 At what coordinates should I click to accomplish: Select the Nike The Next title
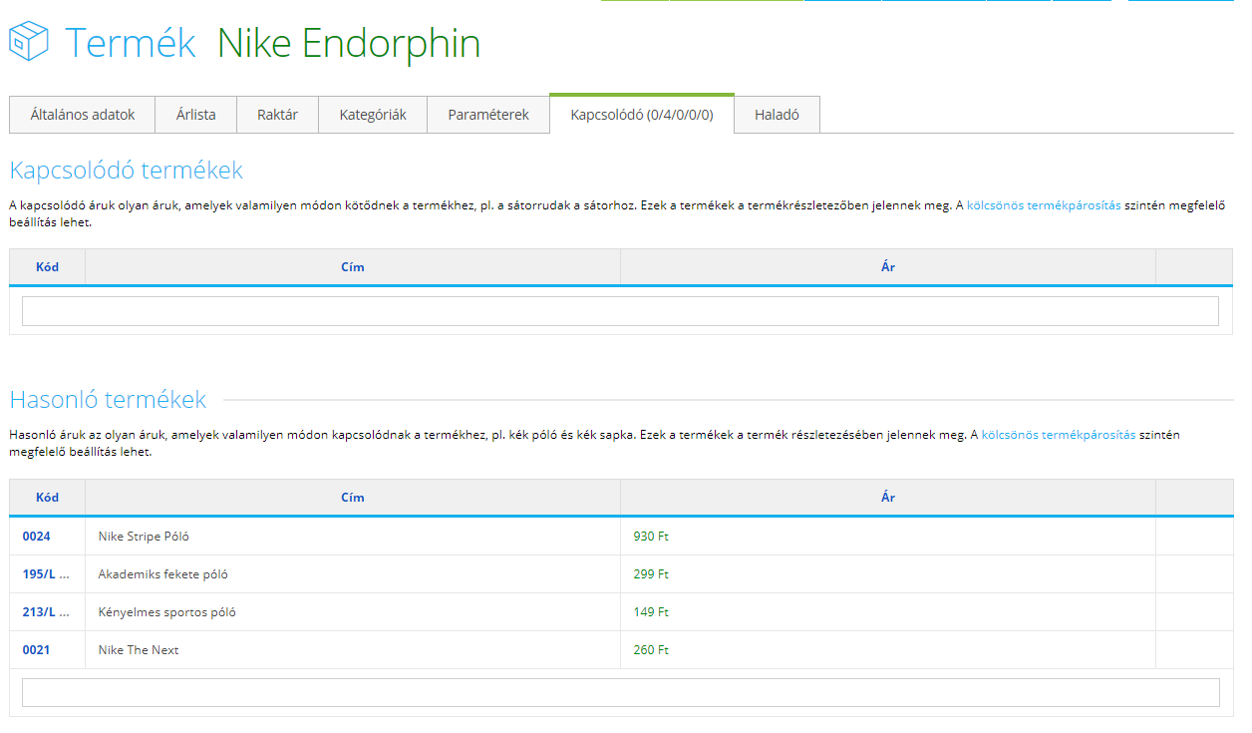[139, 650]
